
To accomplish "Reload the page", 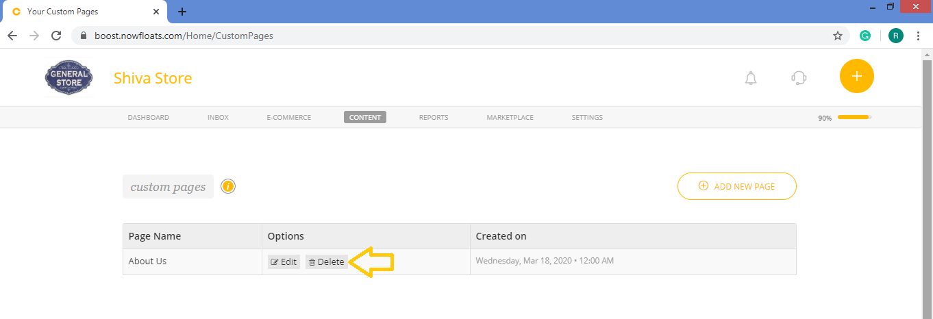I will [x=56, y=36].
